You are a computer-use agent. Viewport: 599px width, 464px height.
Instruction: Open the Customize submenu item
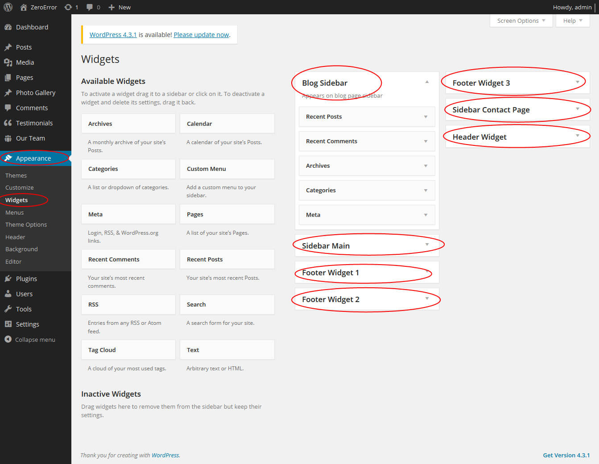click(19, 187)
